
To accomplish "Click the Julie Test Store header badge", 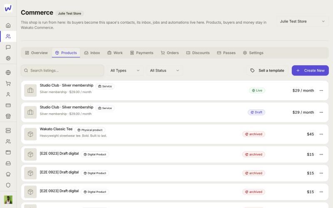I will click(70, 13).
